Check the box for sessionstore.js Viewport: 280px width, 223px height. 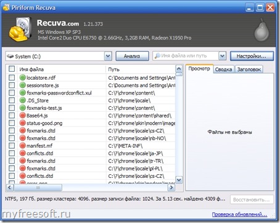[x=12, y=85]
